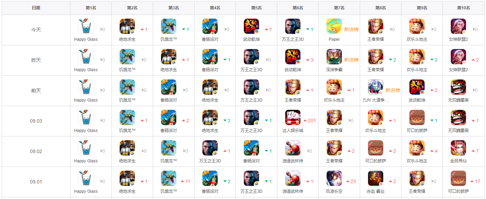Click the 武动乾坤 icon in today's row

tap(251, 26)
